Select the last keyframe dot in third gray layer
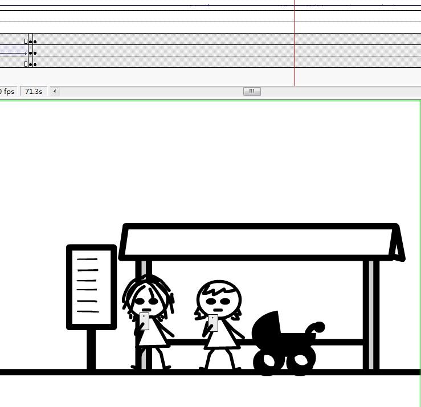421x407 pixels. 35,65
